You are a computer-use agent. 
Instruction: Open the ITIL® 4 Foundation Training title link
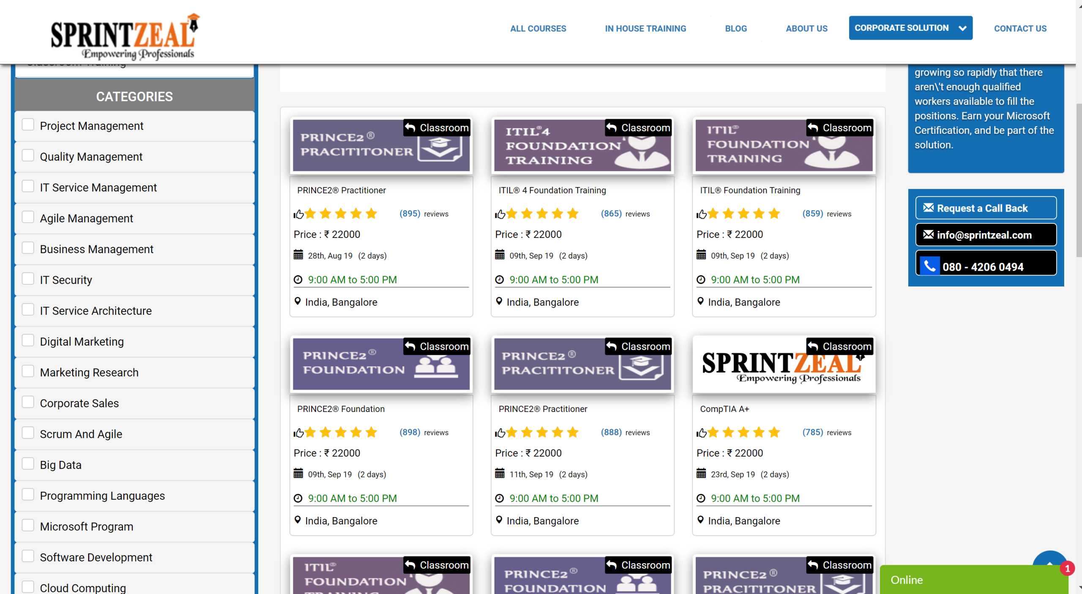[552, 190]
